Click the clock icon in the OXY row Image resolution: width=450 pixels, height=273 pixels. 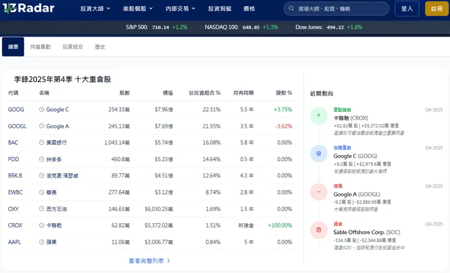pos(41,209)
